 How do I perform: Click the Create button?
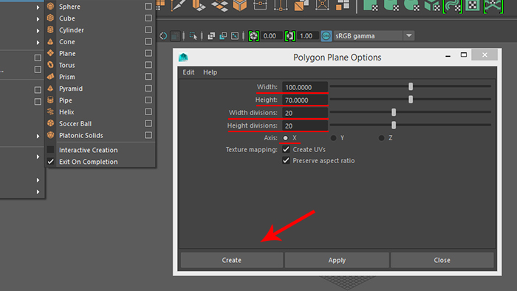(231, 260)
